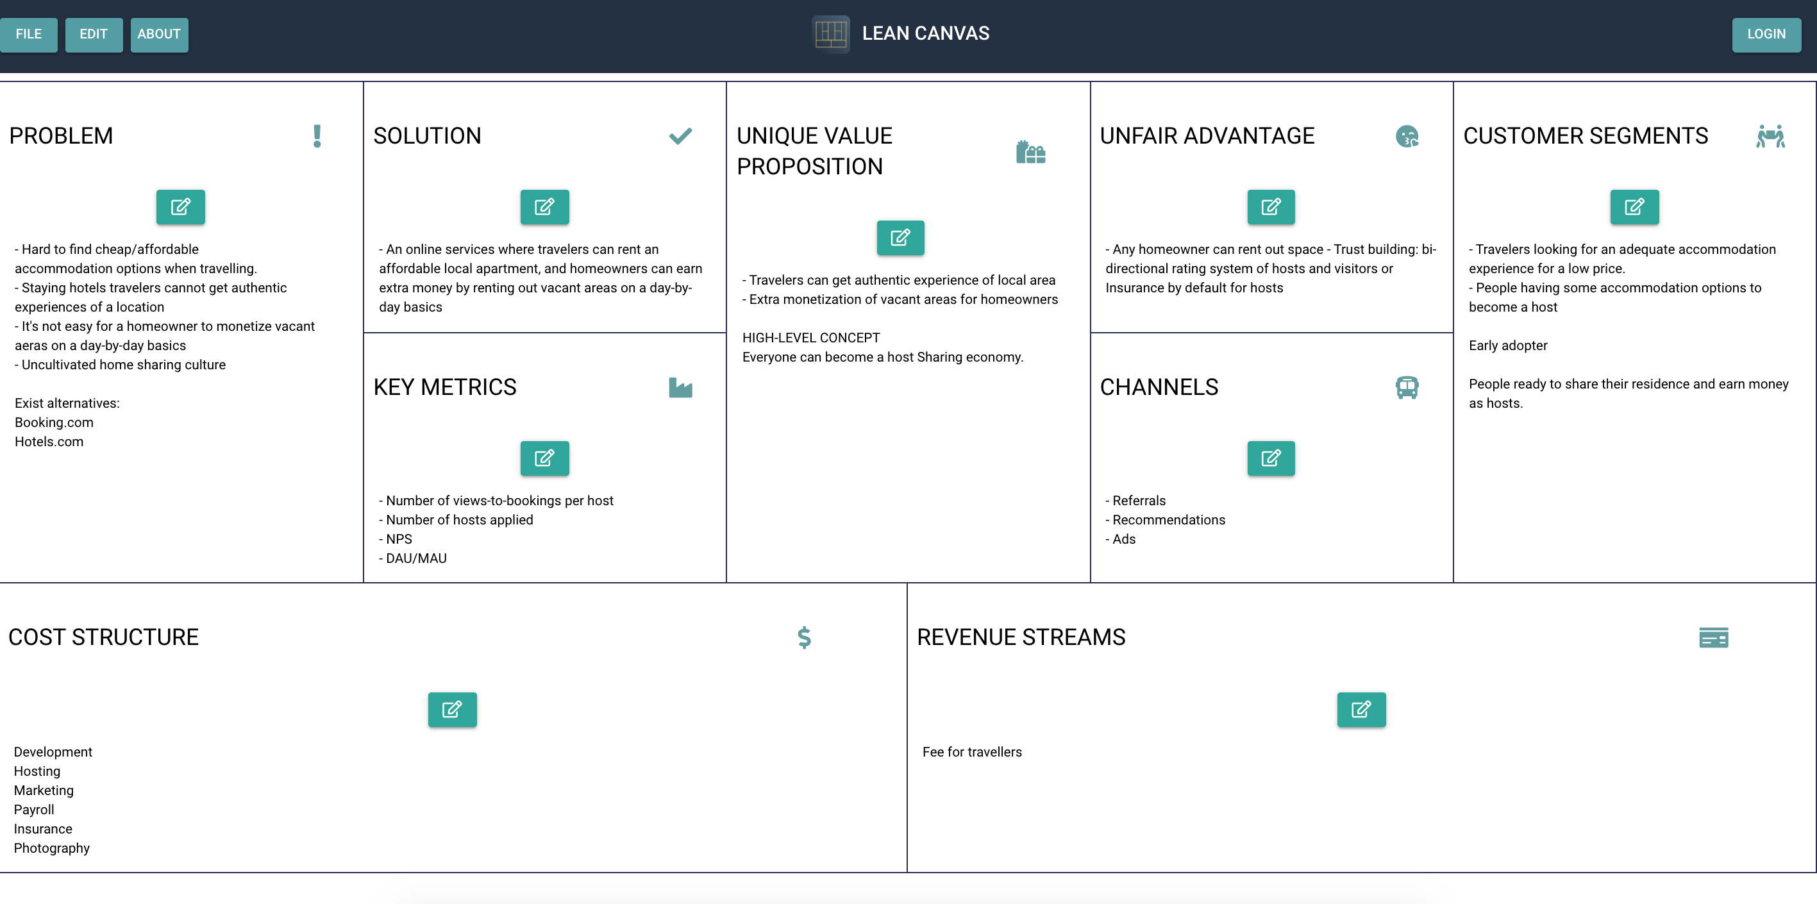Edit the Unfair Advantage section
This screenshot has width=1817, height=904.
[1271, 206]
